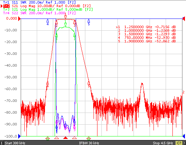Click the Stop 4.5 GHz field

click(x=163, y=143)
